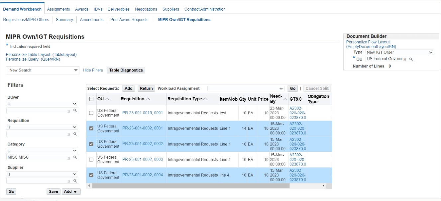Open the Buyer operator 'is' dropdown

42,104
